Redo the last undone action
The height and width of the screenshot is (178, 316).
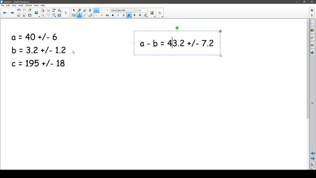click(24, 10)
